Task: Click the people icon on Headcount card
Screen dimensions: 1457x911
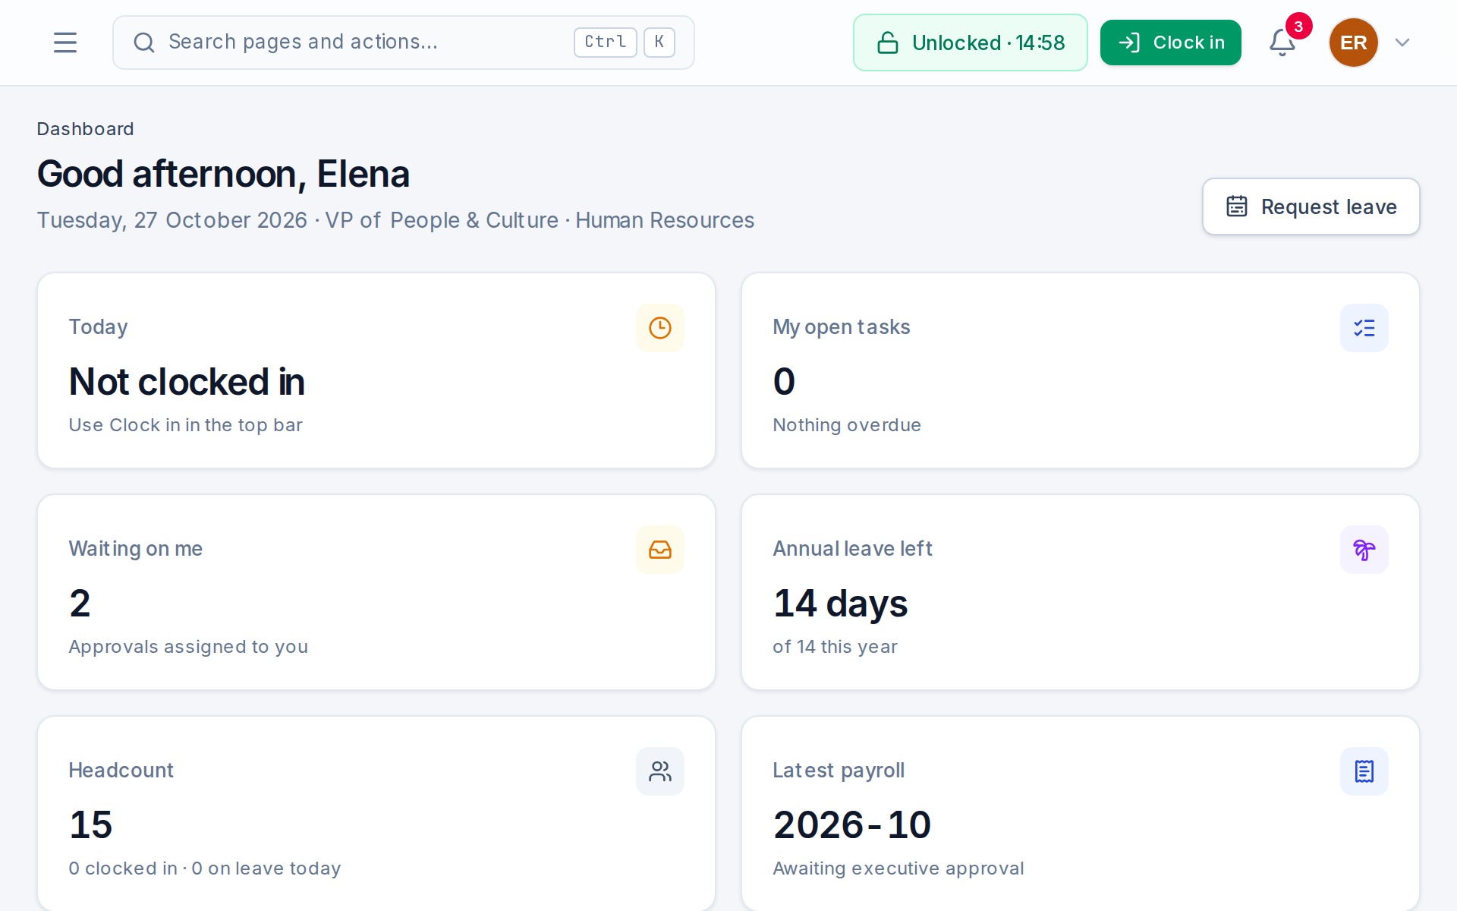Action: (x=660, y=771)
